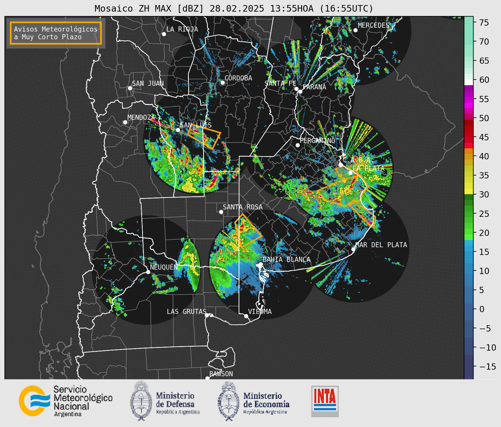Click the 30 dBZ scale label

[484, 194]
